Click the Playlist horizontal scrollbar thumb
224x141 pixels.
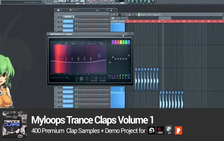(165, 18)
